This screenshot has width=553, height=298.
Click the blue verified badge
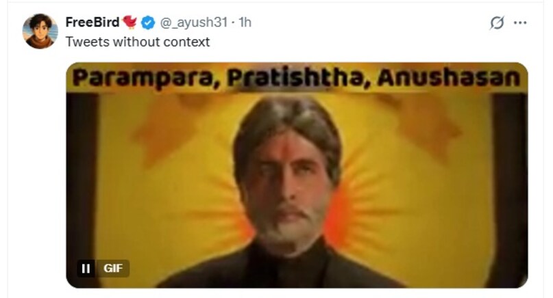(148, 23)
